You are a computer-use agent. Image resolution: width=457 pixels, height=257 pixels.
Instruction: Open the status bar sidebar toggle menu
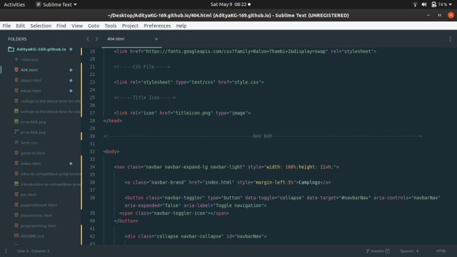[6, 251]
